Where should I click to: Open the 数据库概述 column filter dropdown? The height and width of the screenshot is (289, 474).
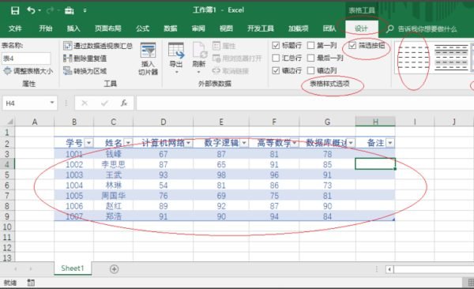(x=351, y=143)
